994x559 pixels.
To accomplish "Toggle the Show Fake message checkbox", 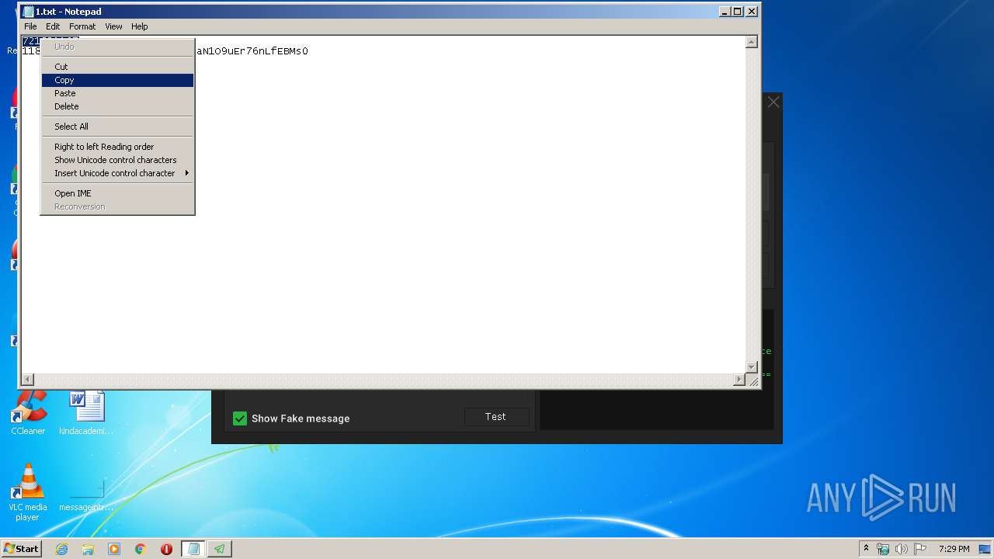I will click(240, 418).
